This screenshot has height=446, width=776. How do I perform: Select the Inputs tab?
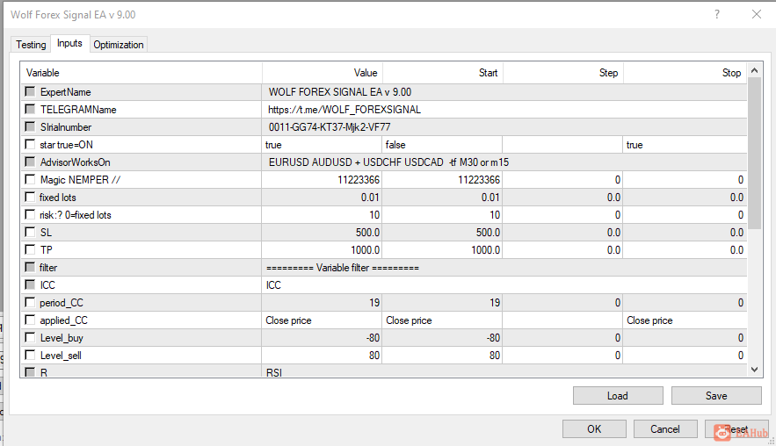point(69,44)
